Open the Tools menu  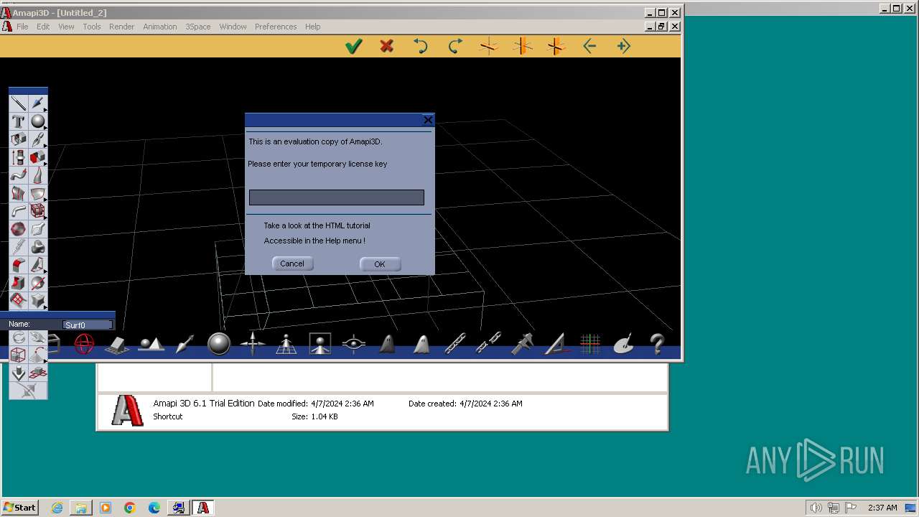point(92,27)
